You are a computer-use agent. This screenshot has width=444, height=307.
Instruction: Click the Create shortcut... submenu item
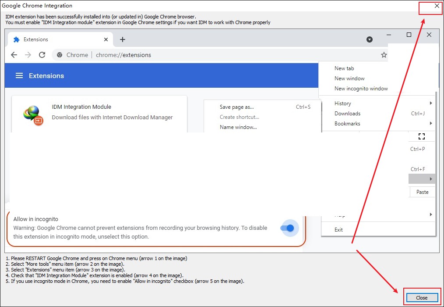[239, 117]
